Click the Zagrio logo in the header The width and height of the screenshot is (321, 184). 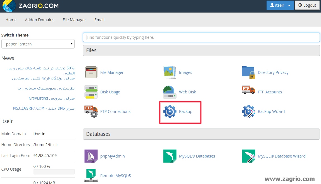coord(30,6)
